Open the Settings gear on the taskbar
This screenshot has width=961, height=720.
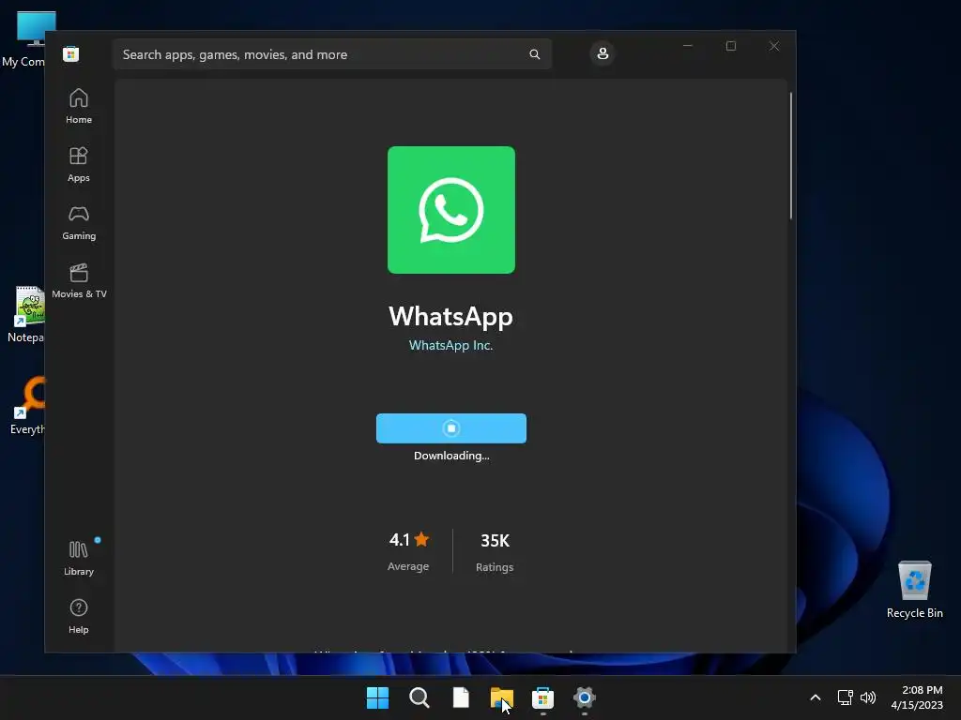585,697
